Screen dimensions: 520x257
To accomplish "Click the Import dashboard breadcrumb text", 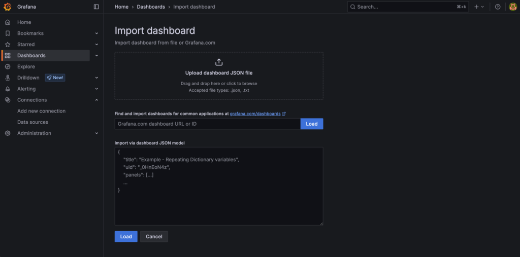I will tap(194, 7).
